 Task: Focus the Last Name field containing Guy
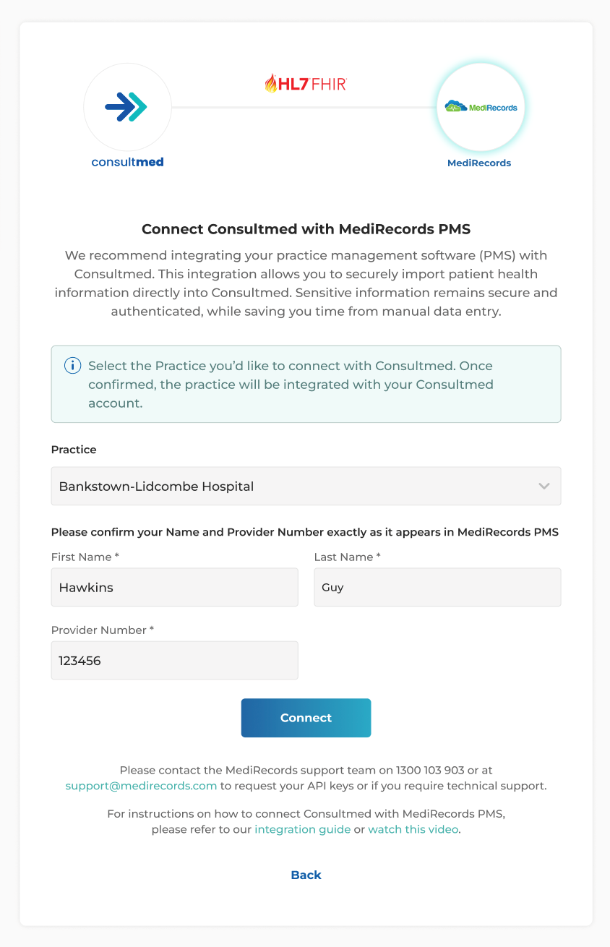coord(437,587)
